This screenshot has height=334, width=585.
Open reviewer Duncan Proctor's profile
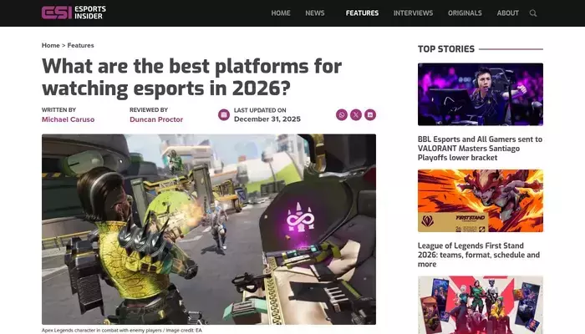[x=156, y=119]
